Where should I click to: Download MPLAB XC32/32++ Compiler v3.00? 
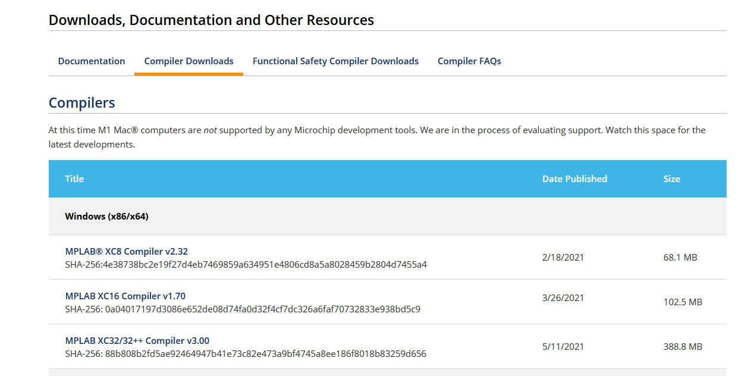tap(137, 341)
